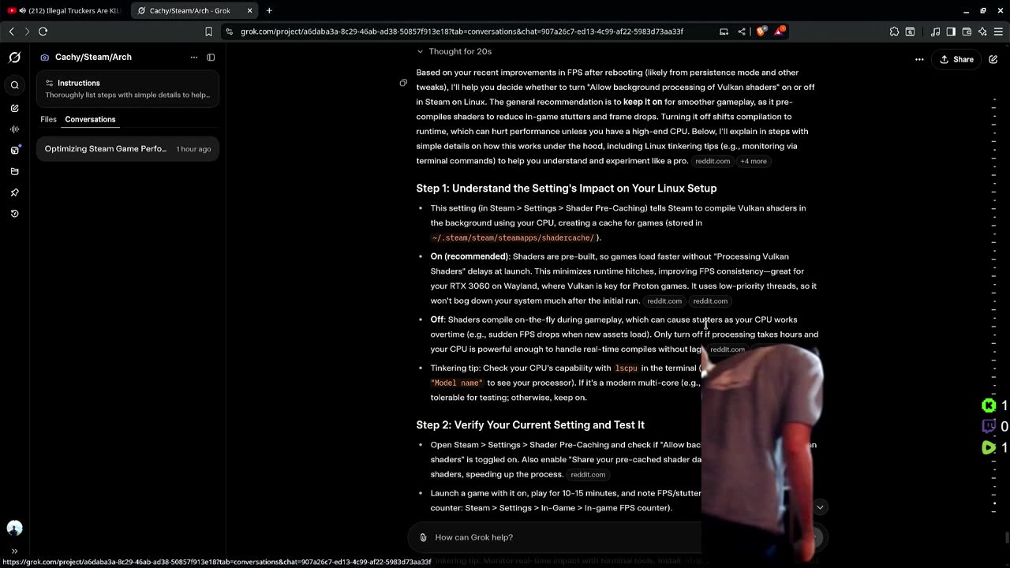The height and width of the screenshot is (568, 1010).
Task: Click the green Rumble play overlay icon
Action: pyautogui.click(x=989, y=447)
